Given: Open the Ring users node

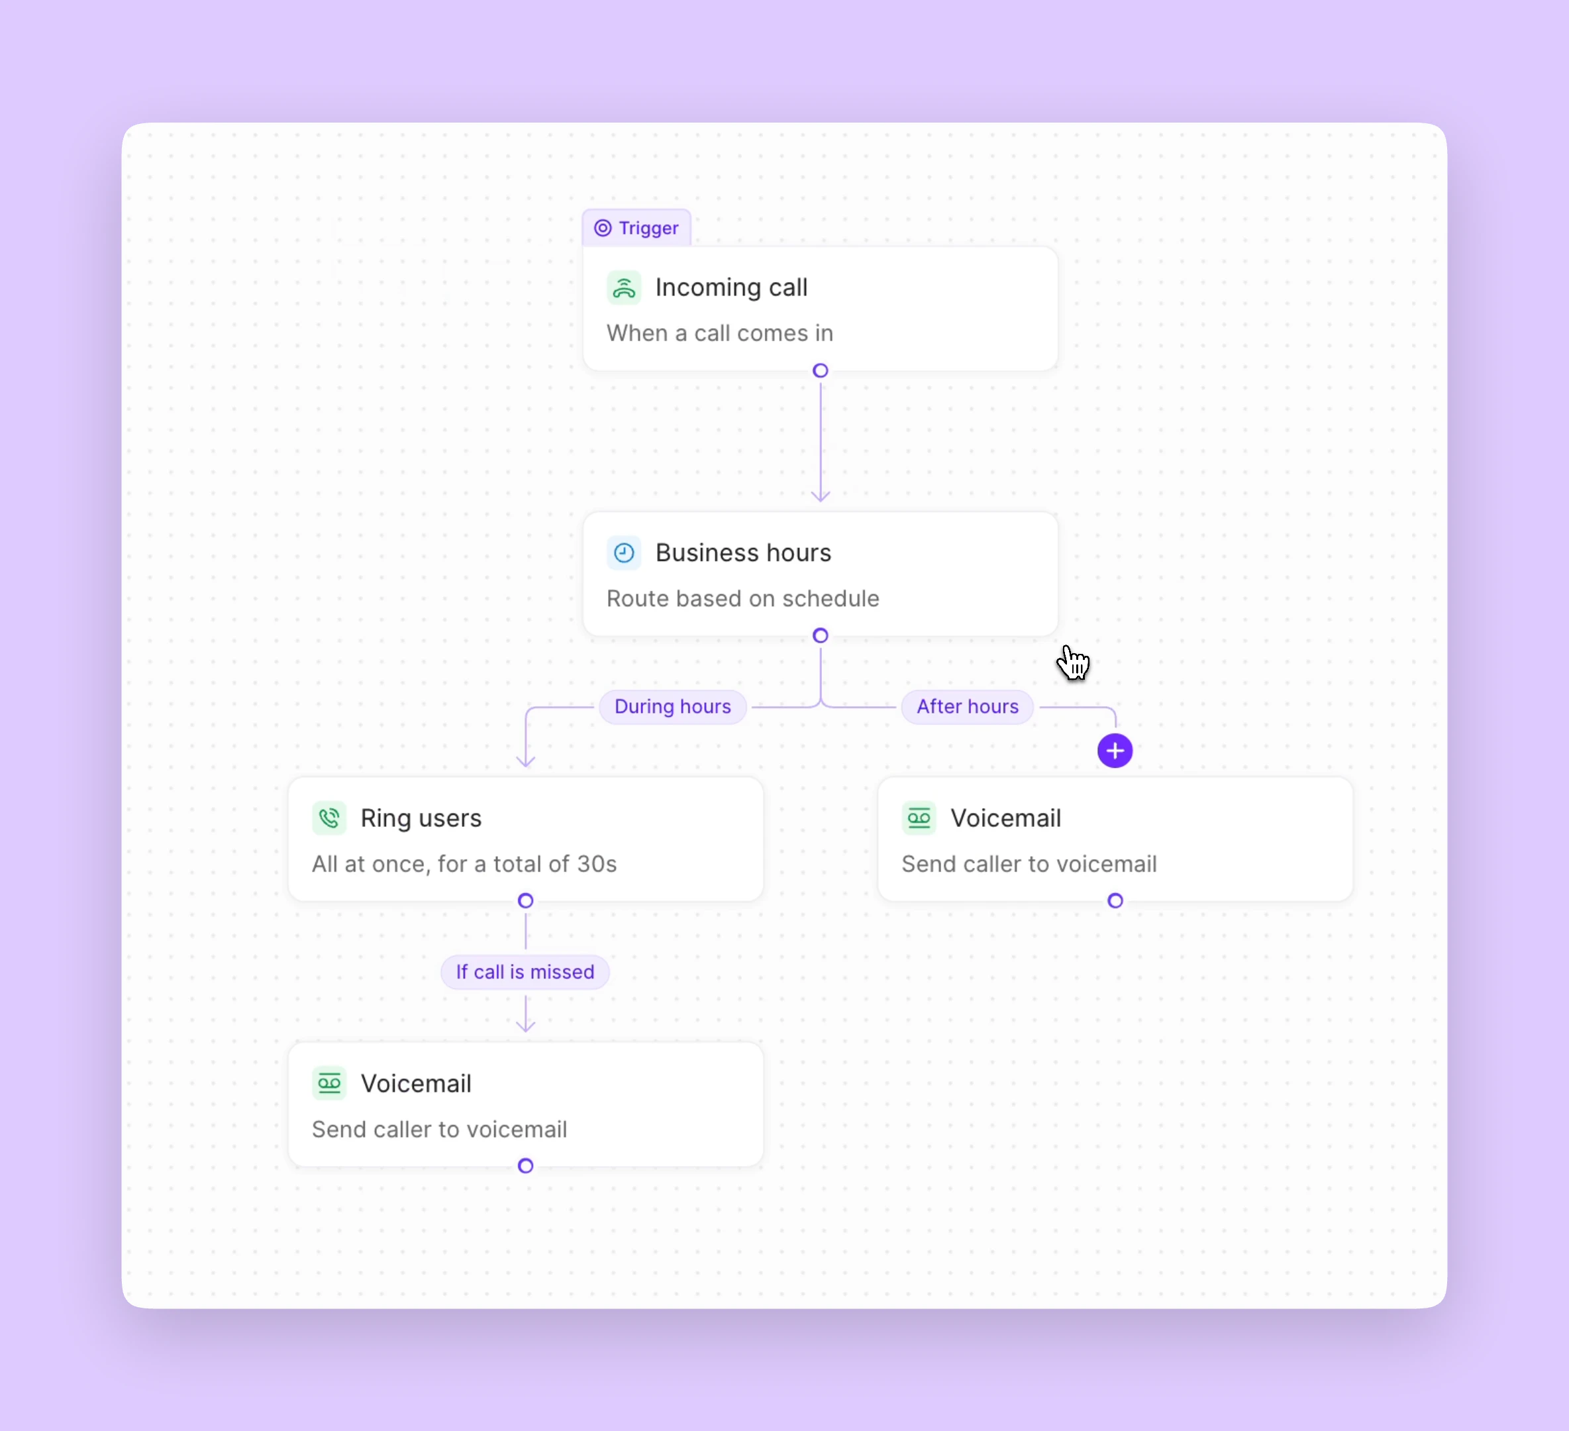Looking at the screenshot, I should point(526,840).
